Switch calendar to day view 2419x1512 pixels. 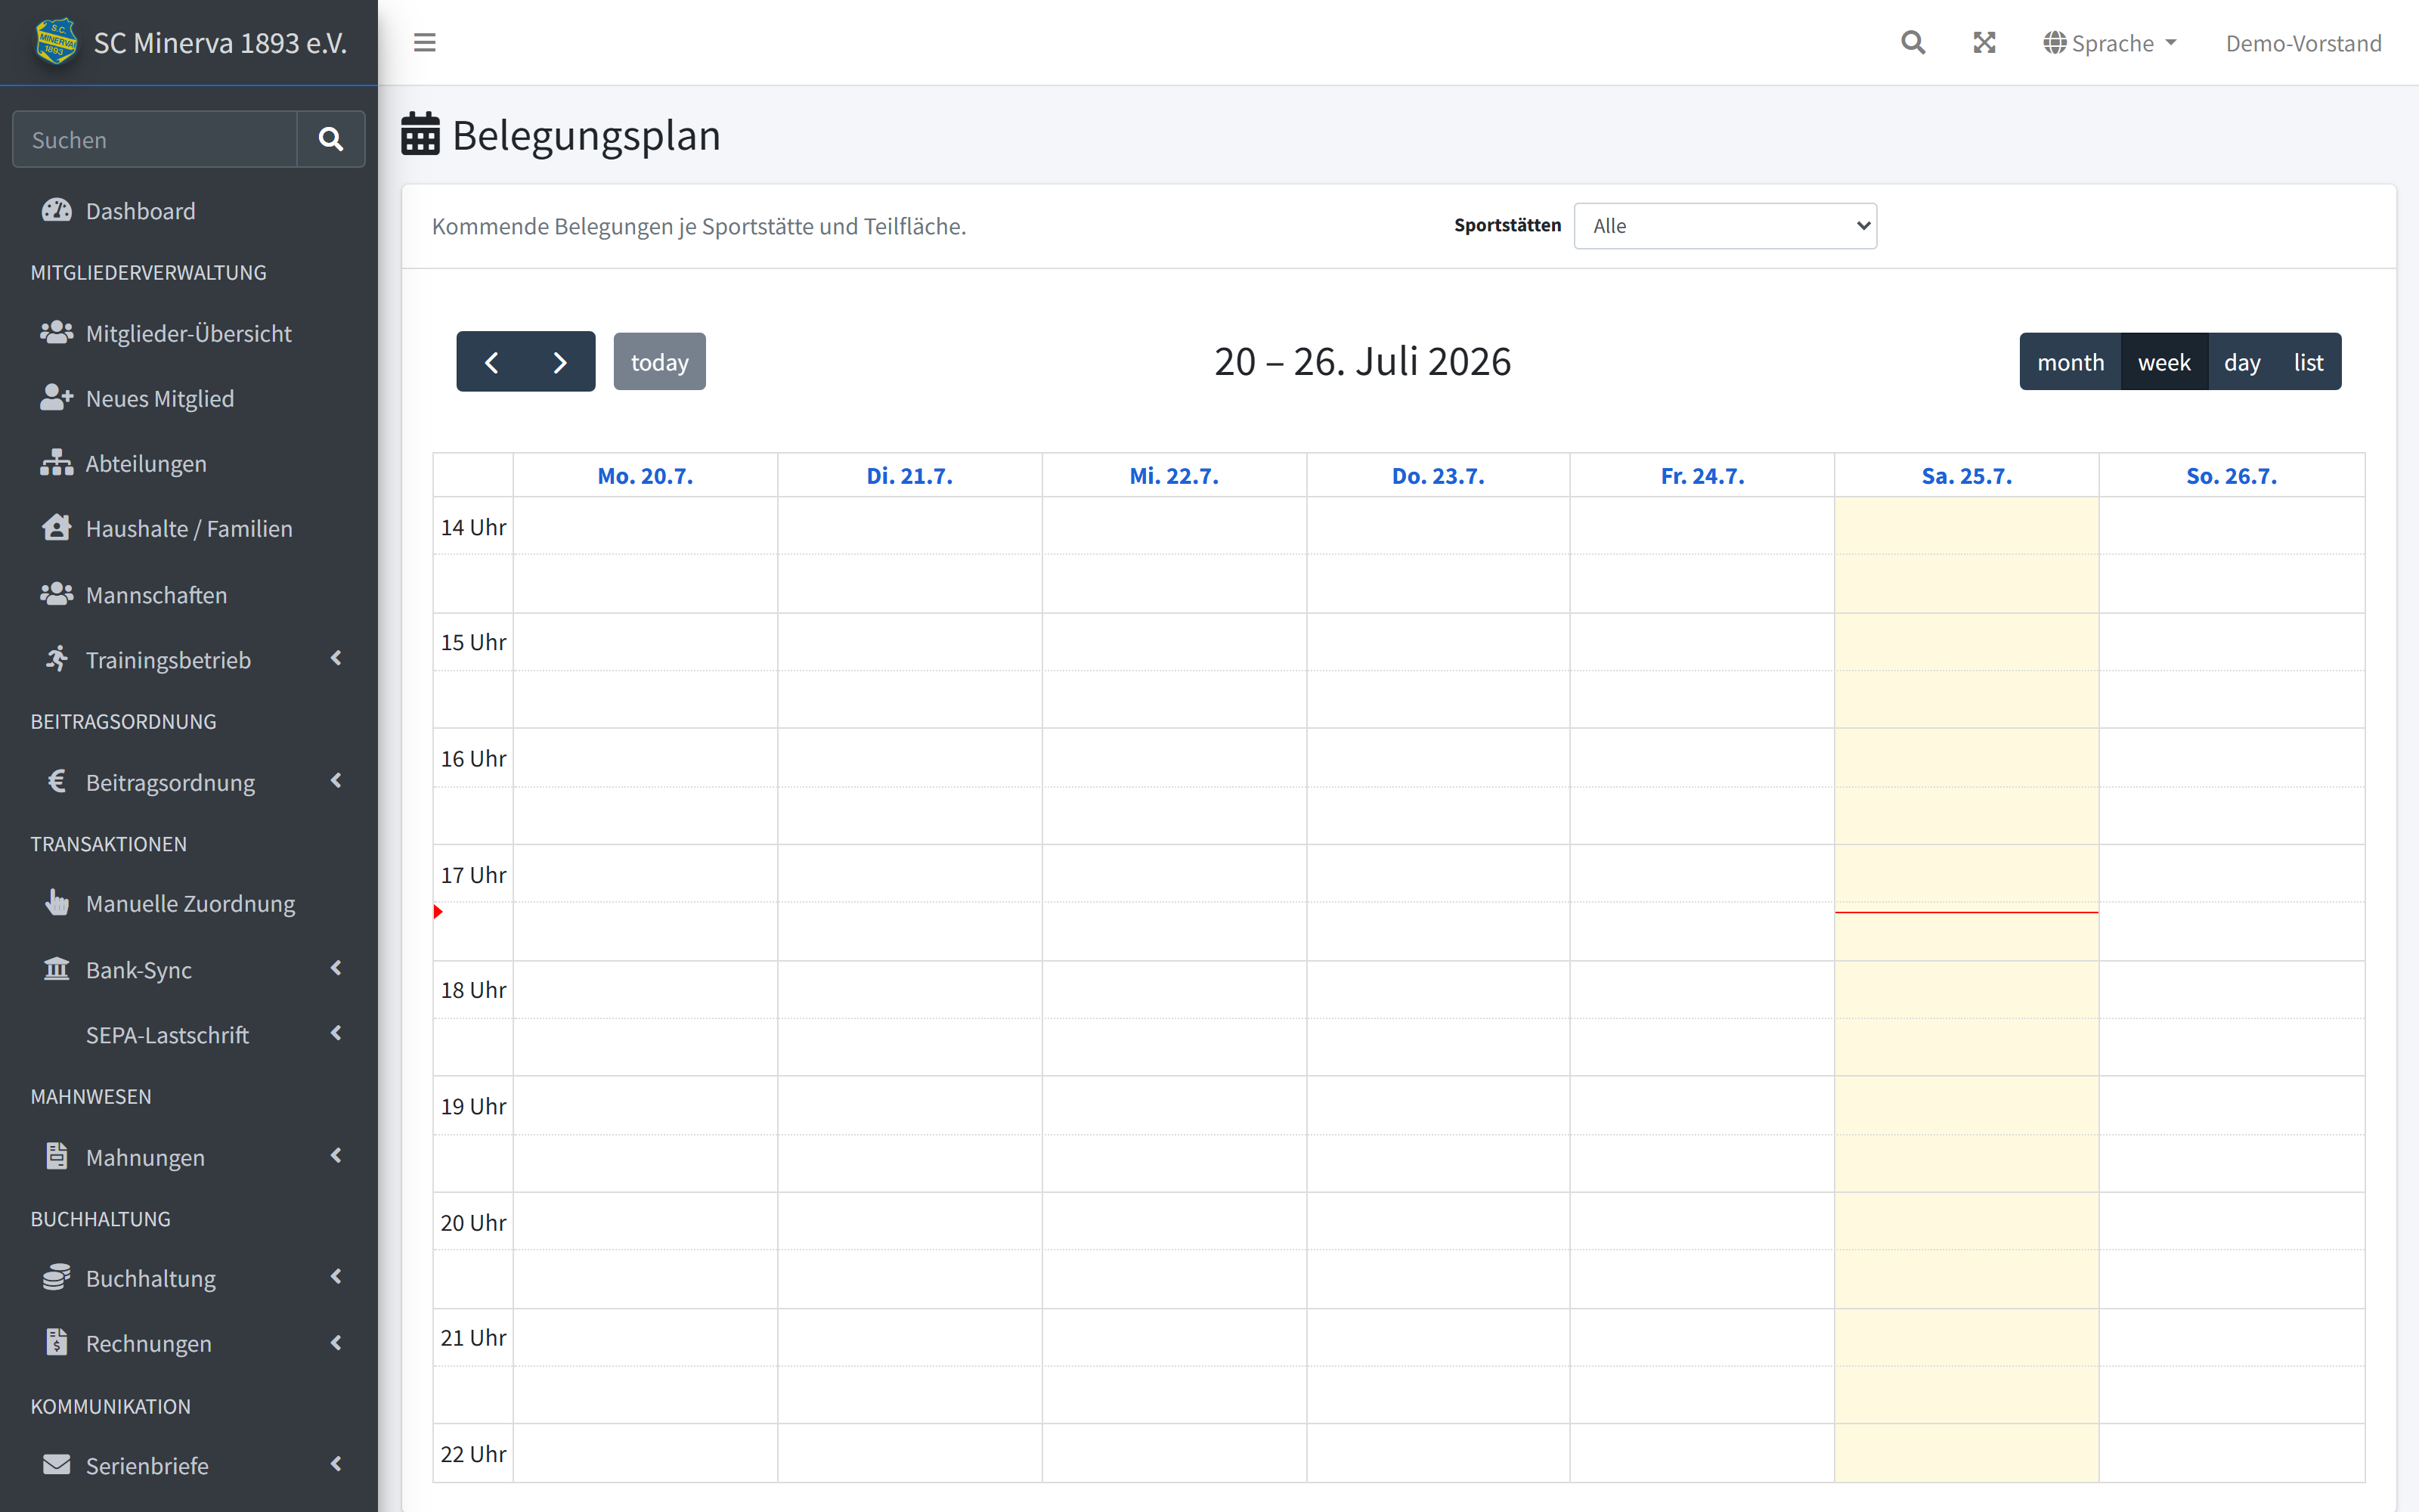coord(2242,362)
